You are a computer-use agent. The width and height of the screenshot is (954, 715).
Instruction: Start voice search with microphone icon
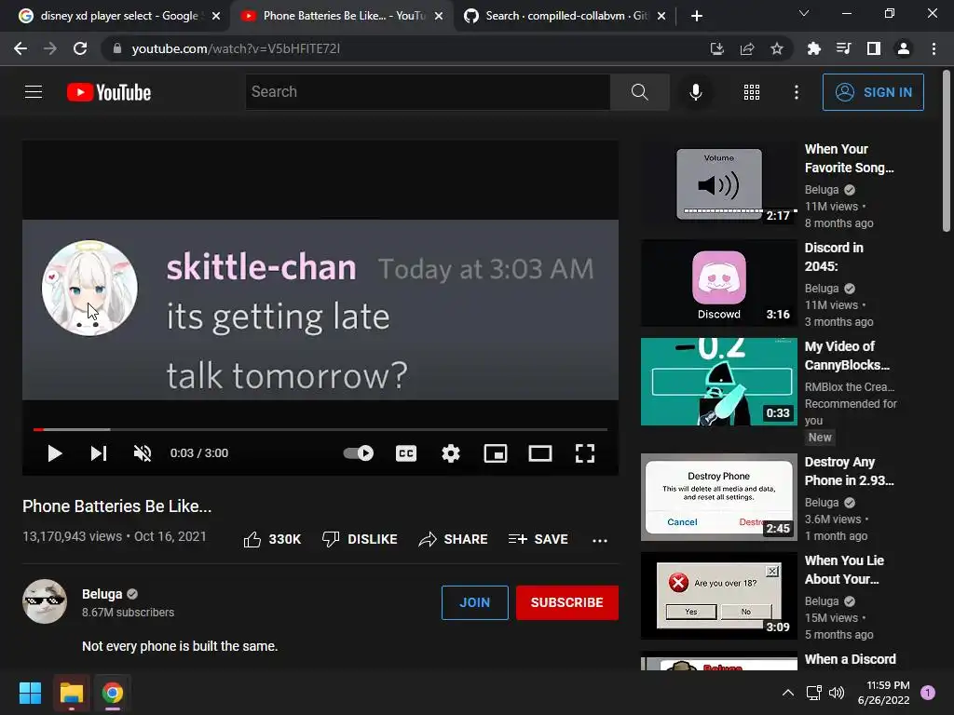pyautogui.click(x=695, y=92)
